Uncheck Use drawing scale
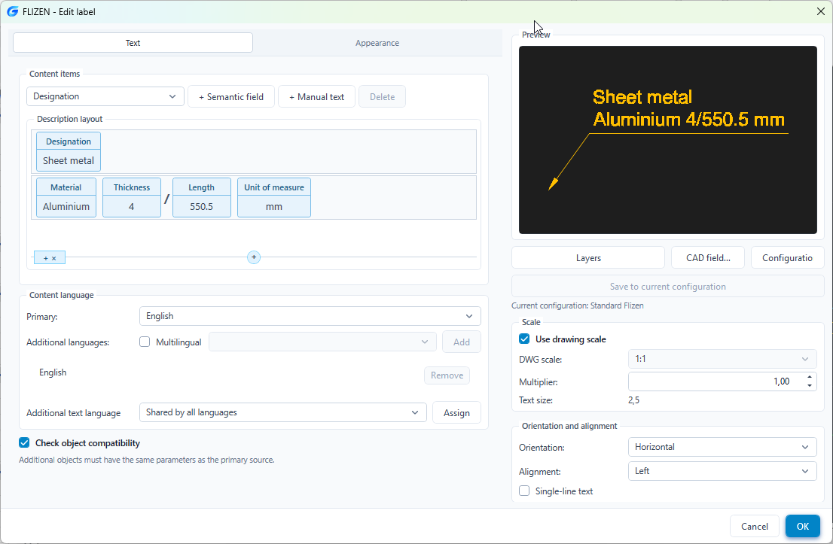Viewport: 833px width, 544px height. click(x=524, y=339)
